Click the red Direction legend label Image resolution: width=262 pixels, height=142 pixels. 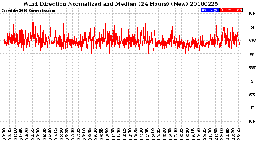pyautogui.click(x=231, y=10)
